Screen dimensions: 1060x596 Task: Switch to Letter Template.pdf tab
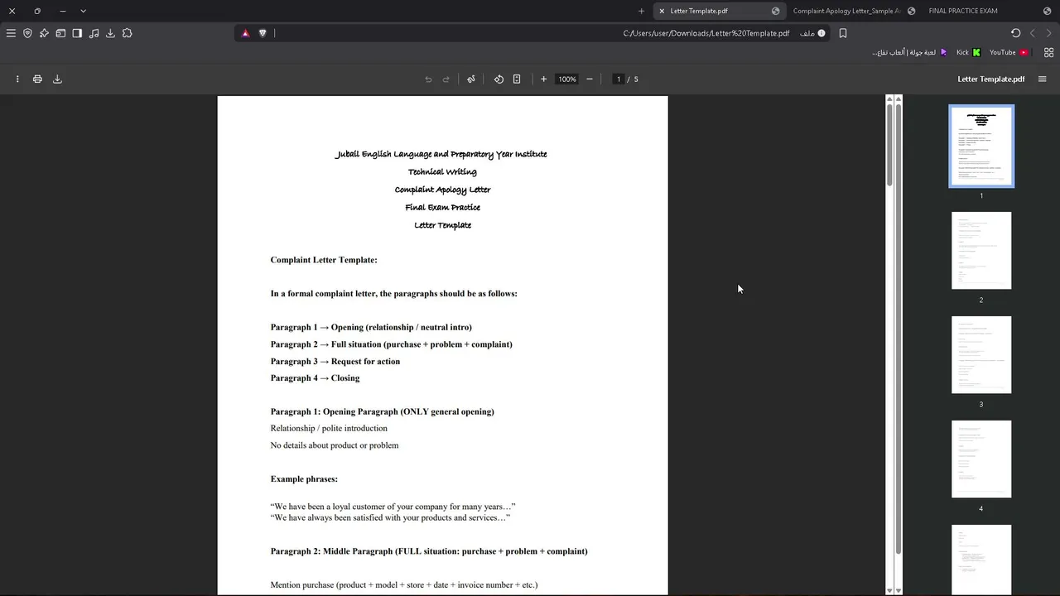(719, 11)
